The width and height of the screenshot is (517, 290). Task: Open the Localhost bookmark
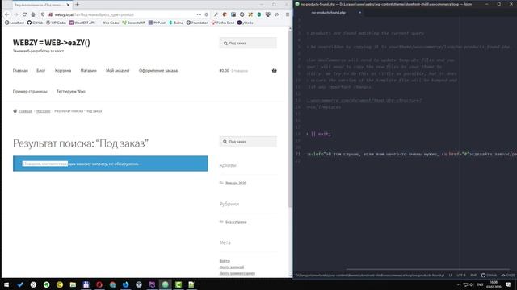tap(15, 23)
